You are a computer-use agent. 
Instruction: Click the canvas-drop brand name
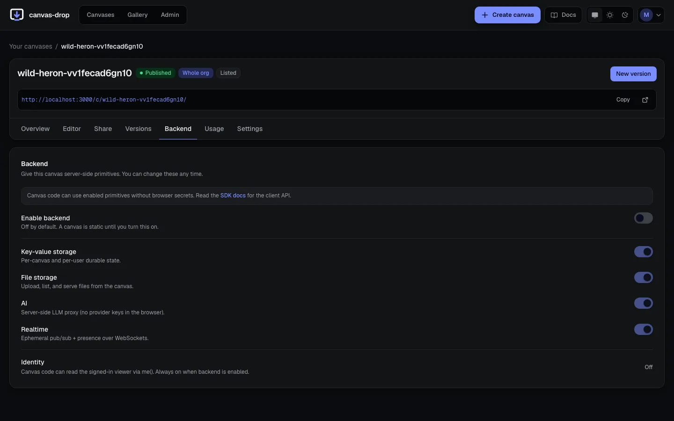click(49, 15)
